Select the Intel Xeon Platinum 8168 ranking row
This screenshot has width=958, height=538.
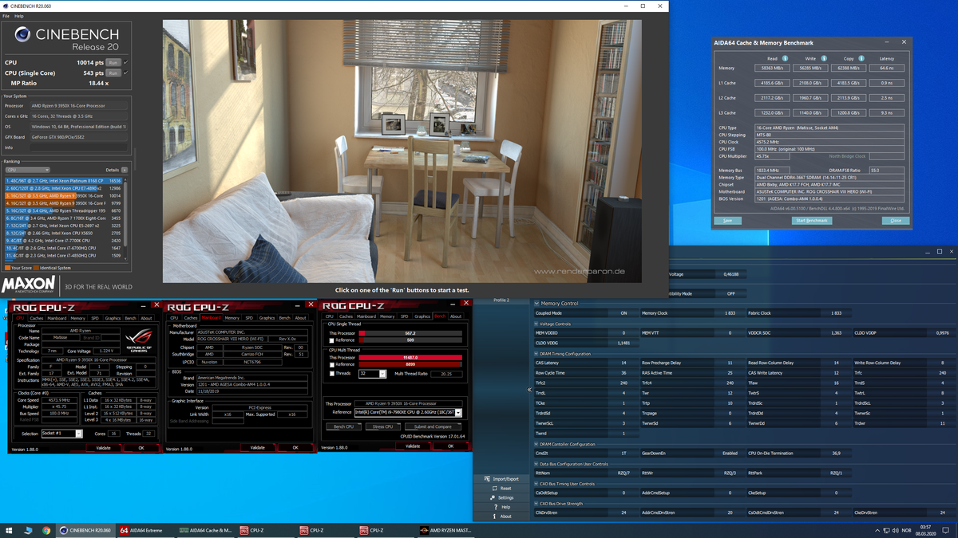pos(63,181)
